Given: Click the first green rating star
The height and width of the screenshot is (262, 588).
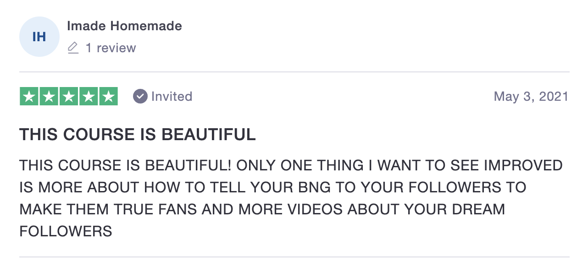Looking at the screenshot, I should (29, 96).
